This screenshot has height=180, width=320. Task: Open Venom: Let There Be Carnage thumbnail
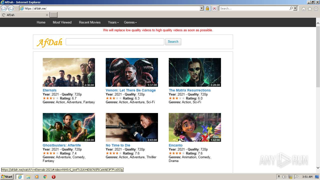(x=132, y=72)
